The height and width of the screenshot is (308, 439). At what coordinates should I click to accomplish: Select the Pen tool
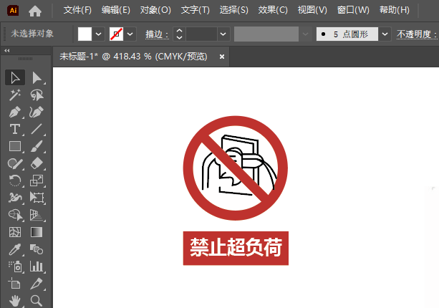[x=15, y=112]
